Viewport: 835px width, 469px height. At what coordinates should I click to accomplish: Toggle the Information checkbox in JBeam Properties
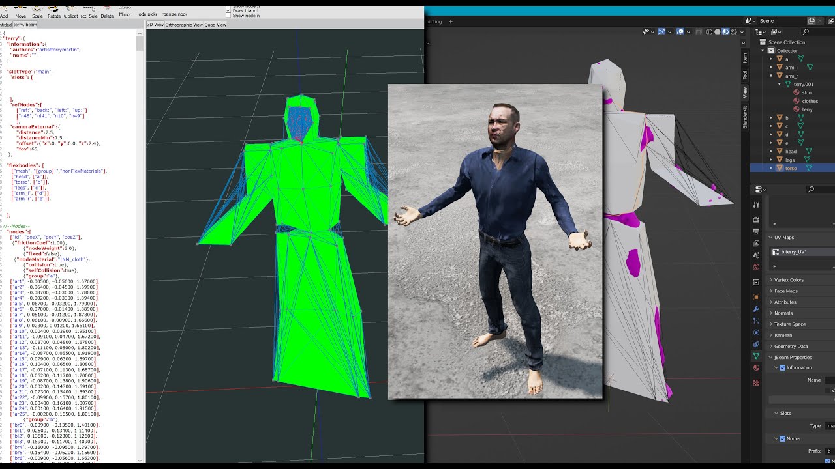click(x=783, y=367)
